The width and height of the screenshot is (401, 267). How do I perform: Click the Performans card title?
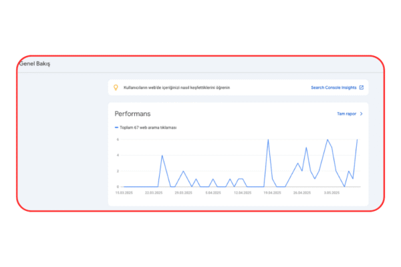(132, 114)
